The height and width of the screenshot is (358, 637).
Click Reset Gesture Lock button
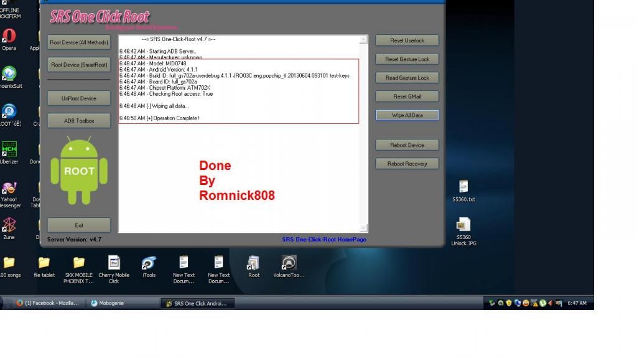point(407,59)
